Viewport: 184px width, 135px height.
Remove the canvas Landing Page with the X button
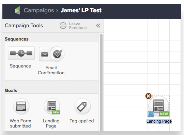[x=149, y=96]
